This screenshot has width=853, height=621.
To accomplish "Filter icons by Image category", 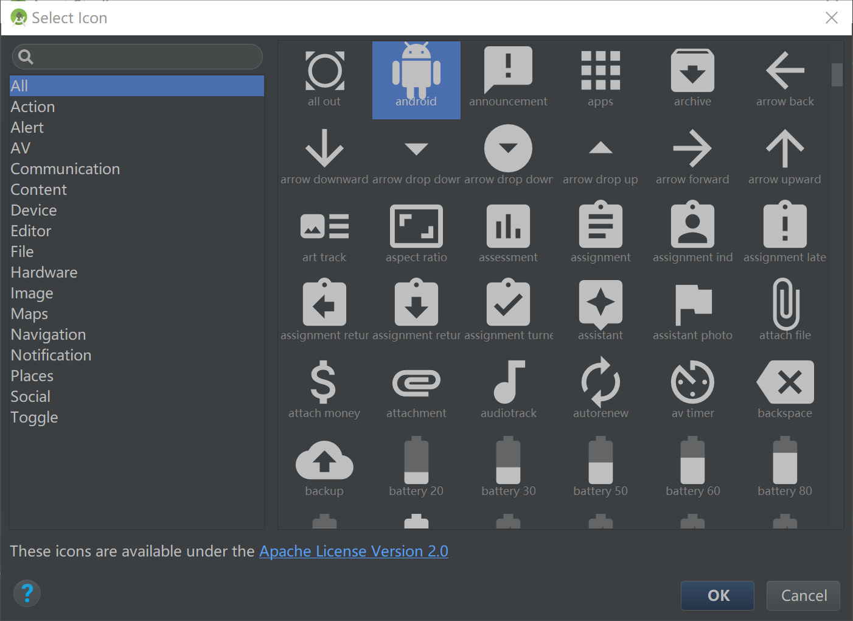I will click(x=137, y=293).
